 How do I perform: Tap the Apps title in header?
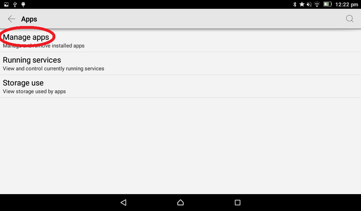coord(29,19)
